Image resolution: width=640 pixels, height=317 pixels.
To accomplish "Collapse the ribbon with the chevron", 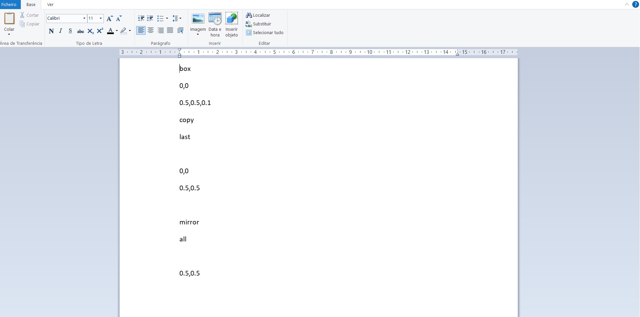I will coord(627,4).
